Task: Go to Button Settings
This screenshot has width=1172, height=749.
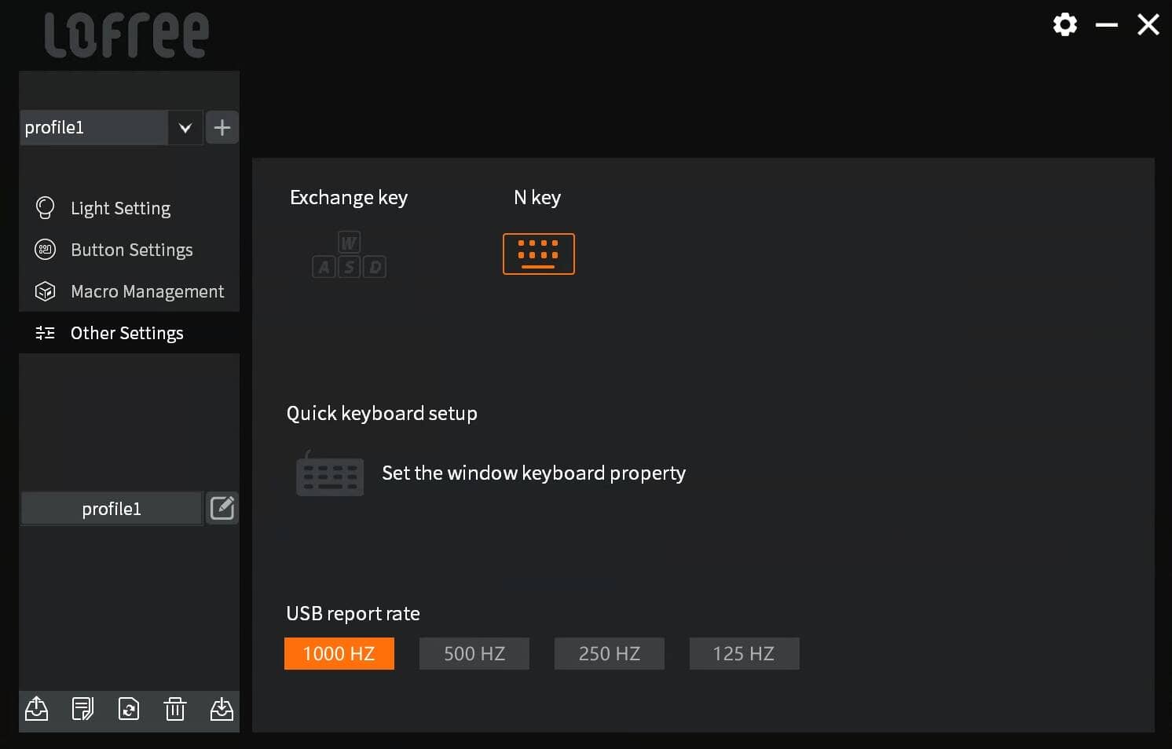Action: coord(131,250)
